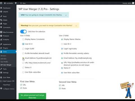Uncheck URL under First User Meta
The image size is (135, 101).
tap(21, 85)
